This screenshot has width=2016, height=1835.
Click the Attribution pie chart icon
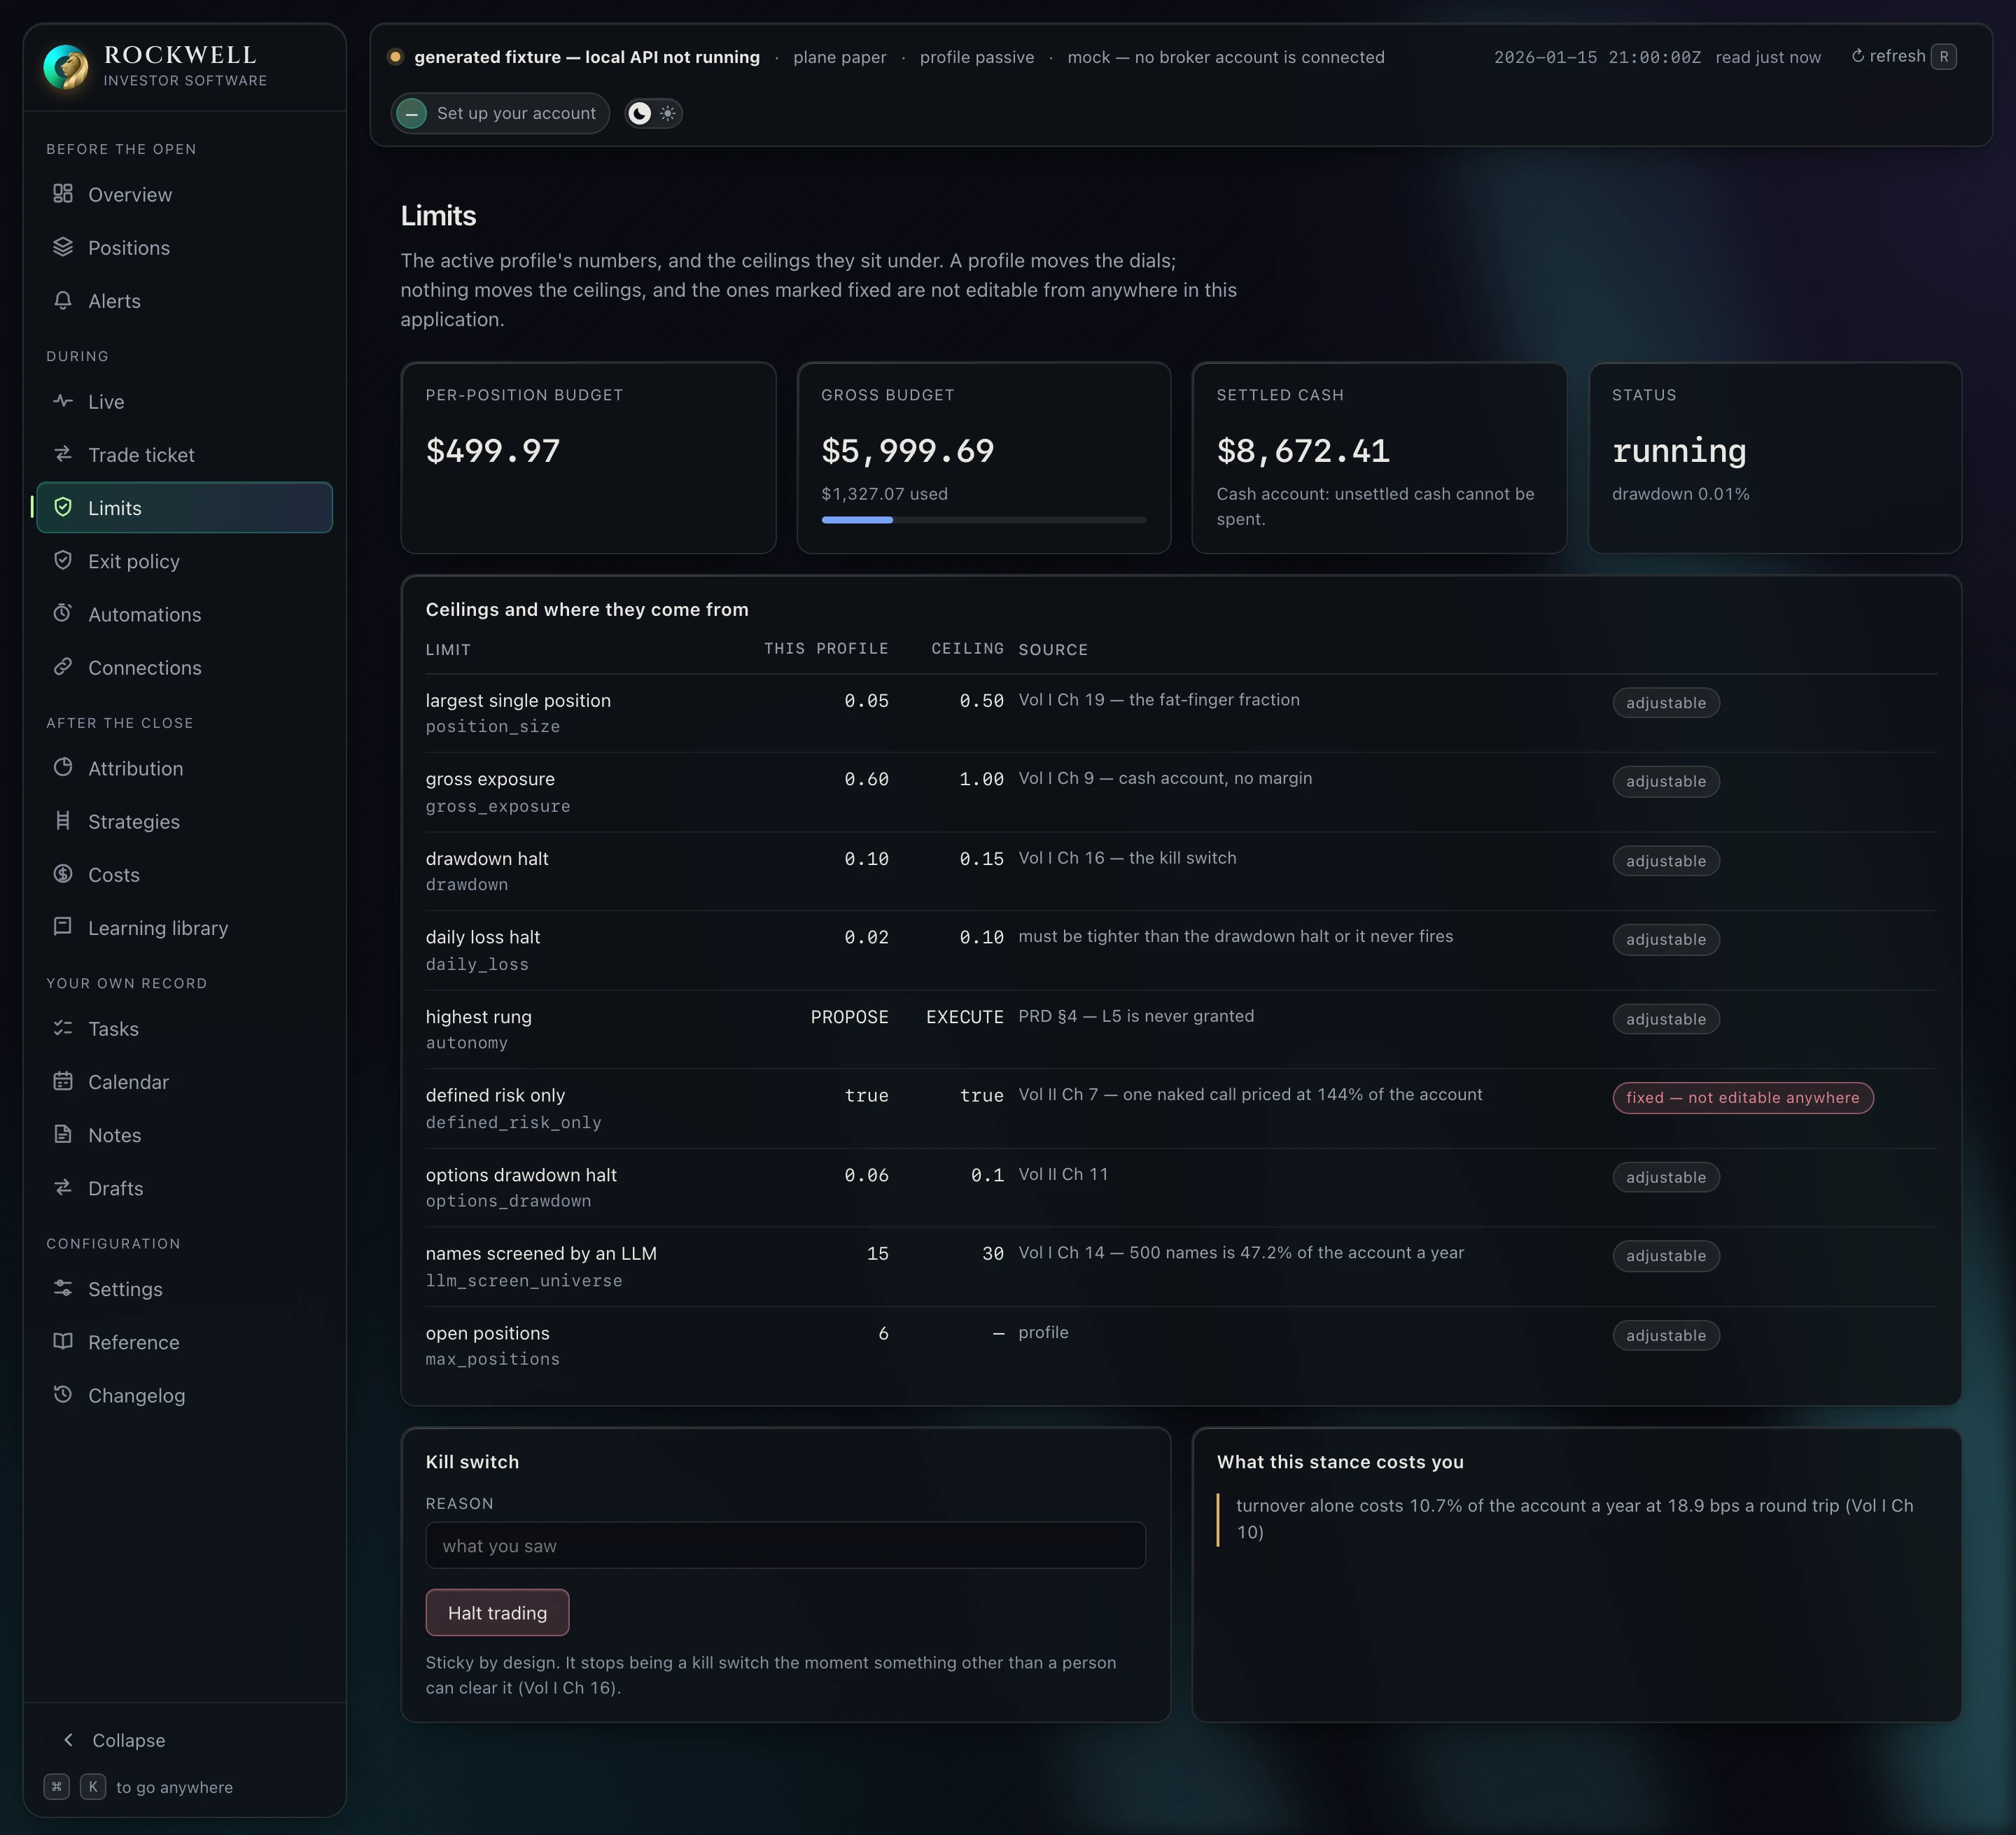click(x=63, y=768)
